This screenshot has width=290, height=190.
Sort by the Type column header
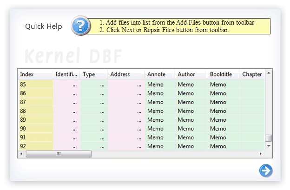[x=93, y=74]
